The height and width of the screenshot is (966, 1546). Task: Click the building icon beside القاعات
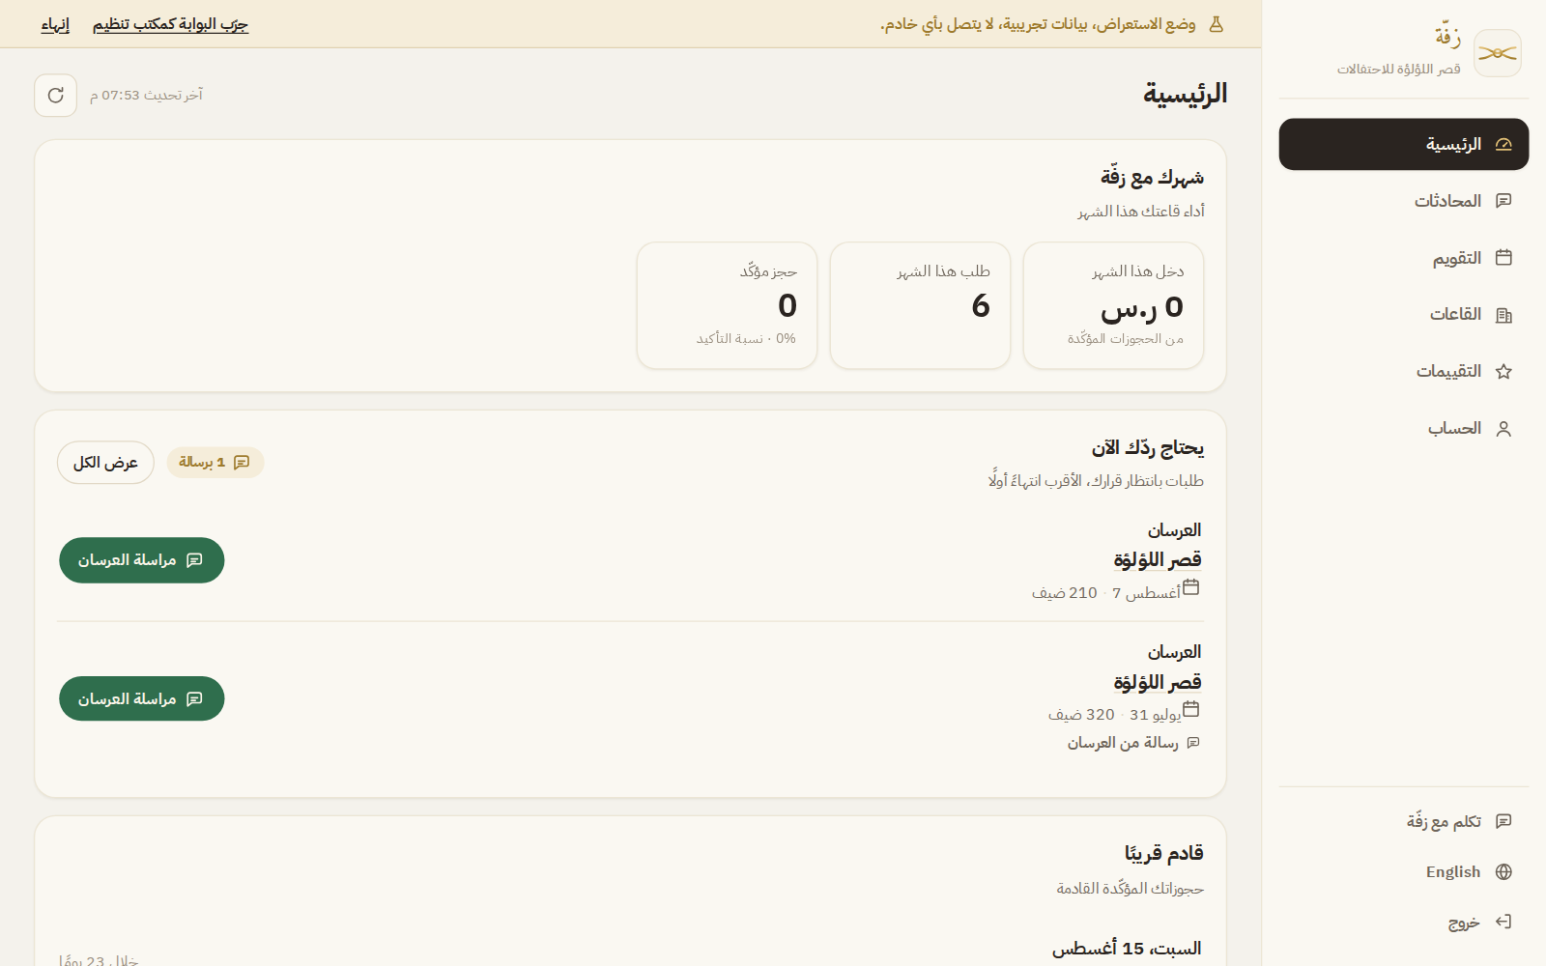(x=1503, y=315)
